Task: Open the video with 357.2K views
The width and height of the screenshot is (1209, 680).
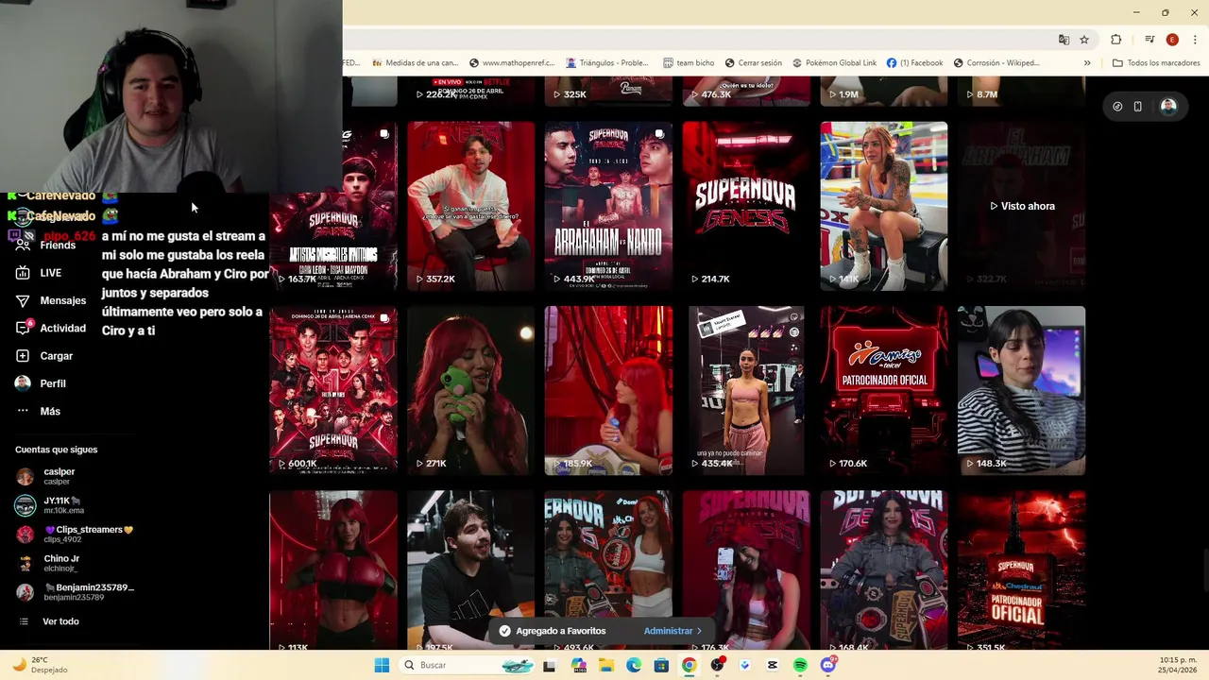Action: coord(470,205)
